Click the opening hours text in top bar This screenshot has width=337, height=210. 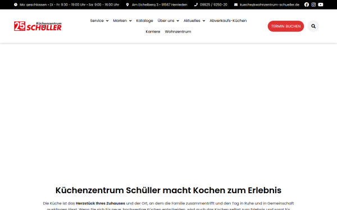pos(69,4)
